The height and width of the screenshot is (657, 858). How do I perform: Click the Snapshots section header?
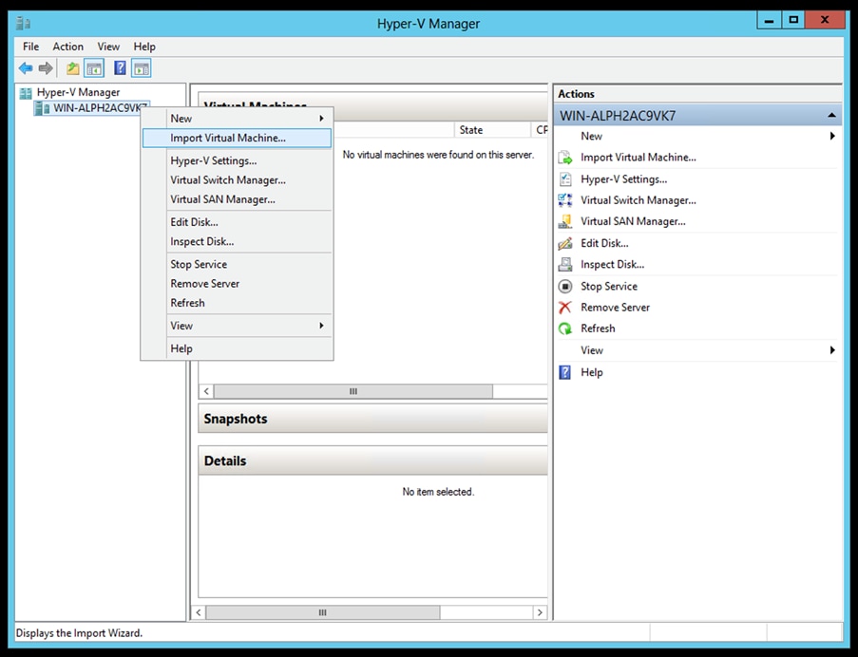[372, 419]
